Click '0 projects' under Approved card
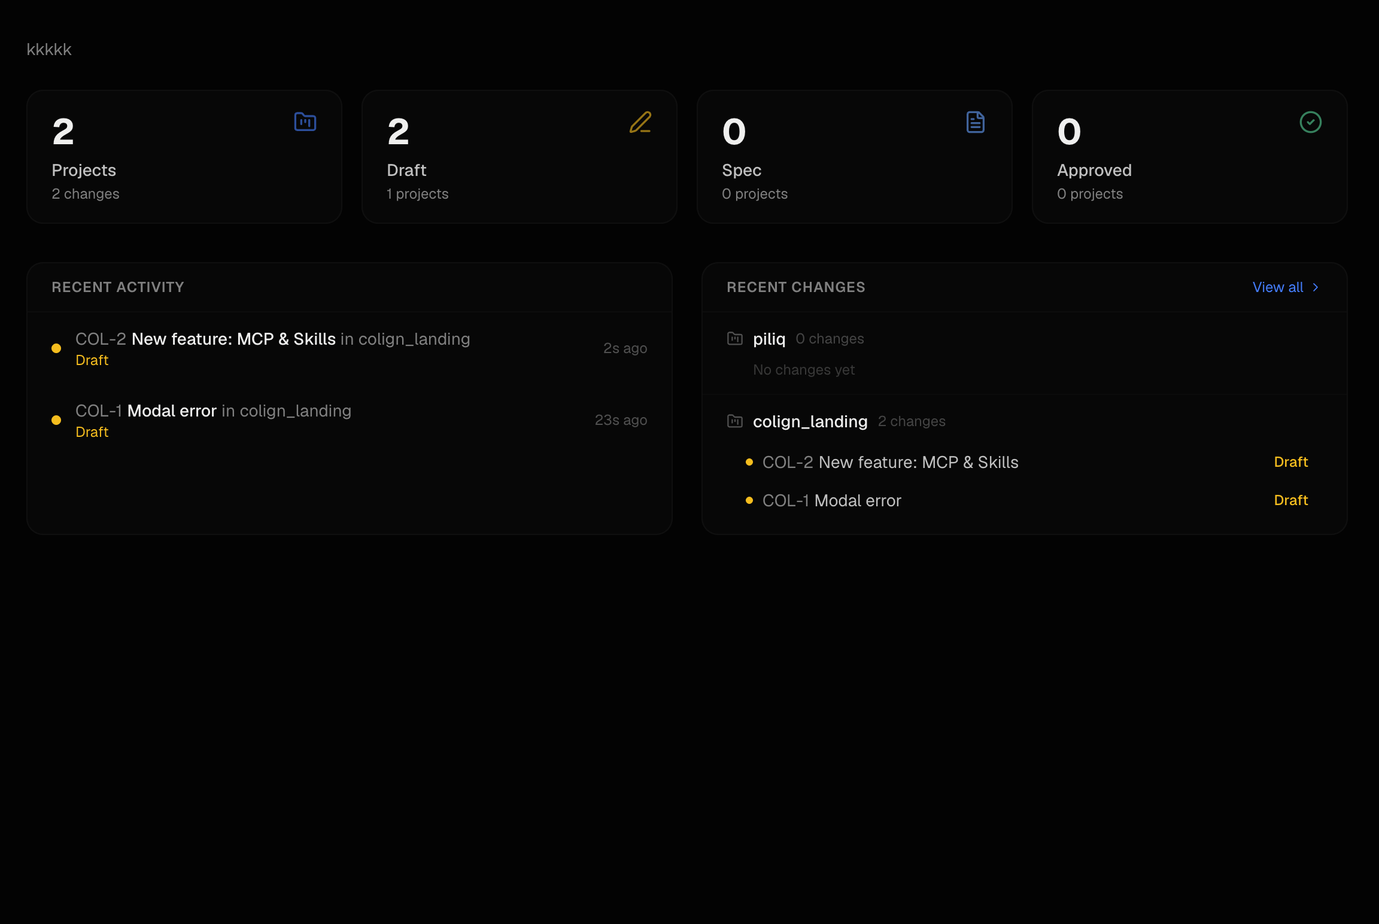 1090,194
